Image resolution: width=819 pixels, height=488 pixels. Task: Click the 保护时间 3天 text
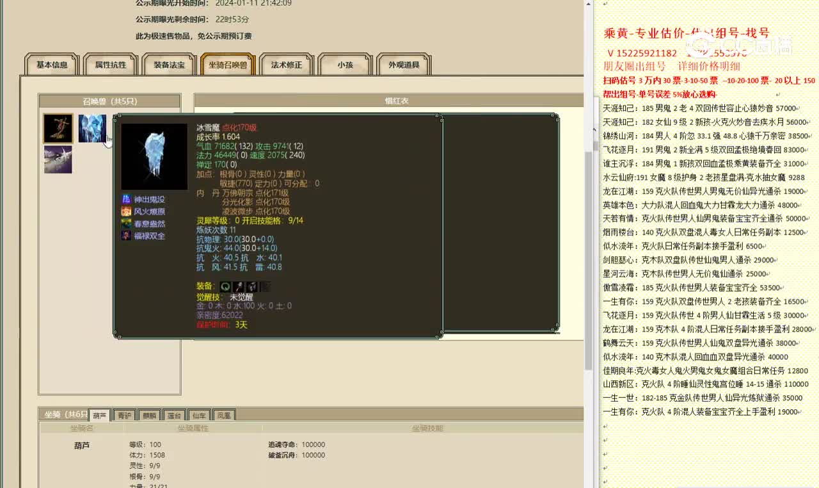coord(222,325)
